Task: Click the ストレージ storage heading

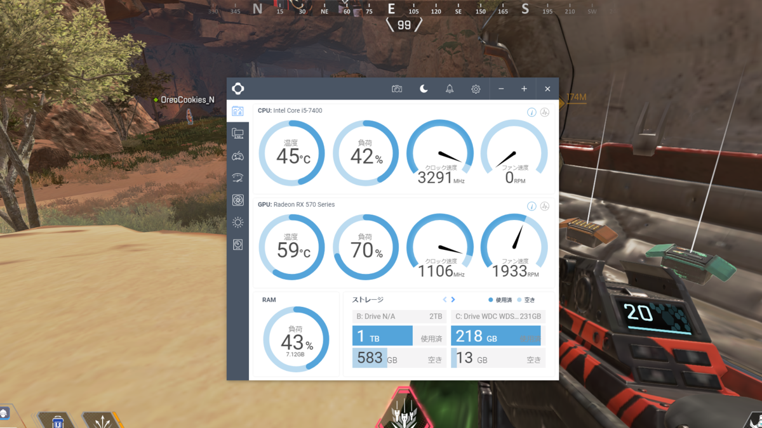Action: [x=368, y=299]
